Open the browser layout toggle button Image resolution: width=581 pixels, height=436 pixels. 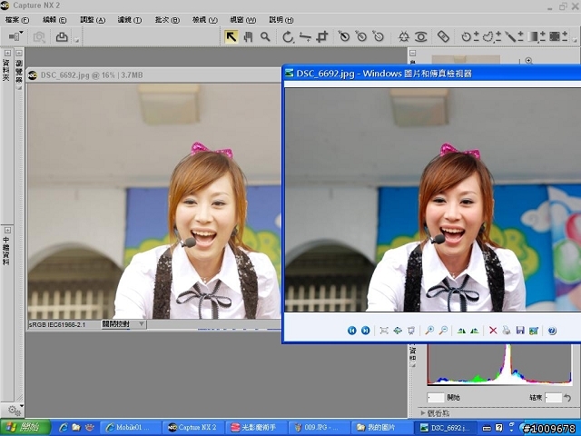[x=15, y=36]
